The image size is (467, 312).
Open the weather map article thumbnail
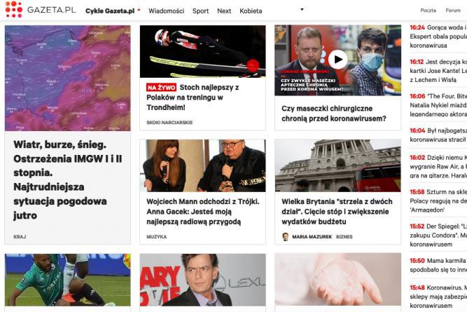68,78
